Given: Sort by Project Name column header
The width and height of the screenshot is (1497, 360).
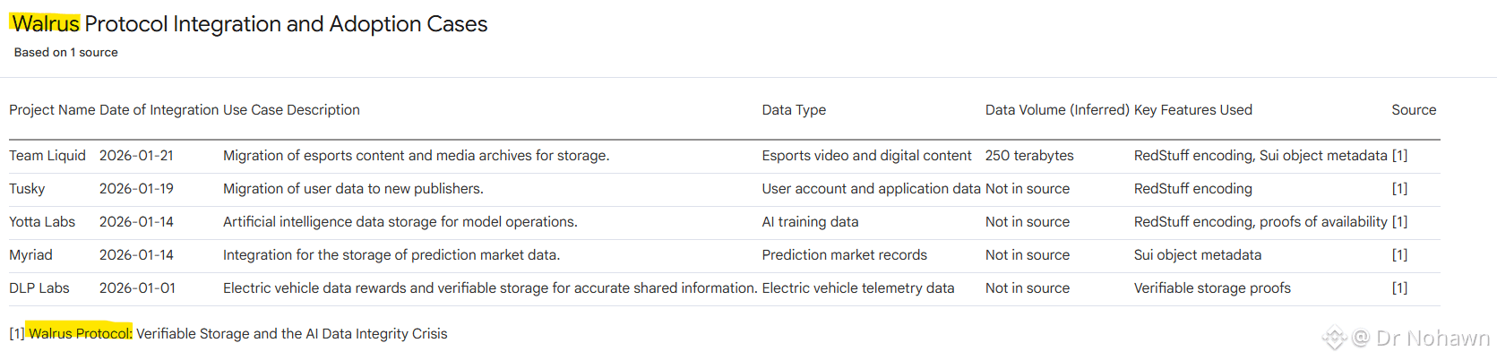Looking at the screenshot, I should (52, 110).
